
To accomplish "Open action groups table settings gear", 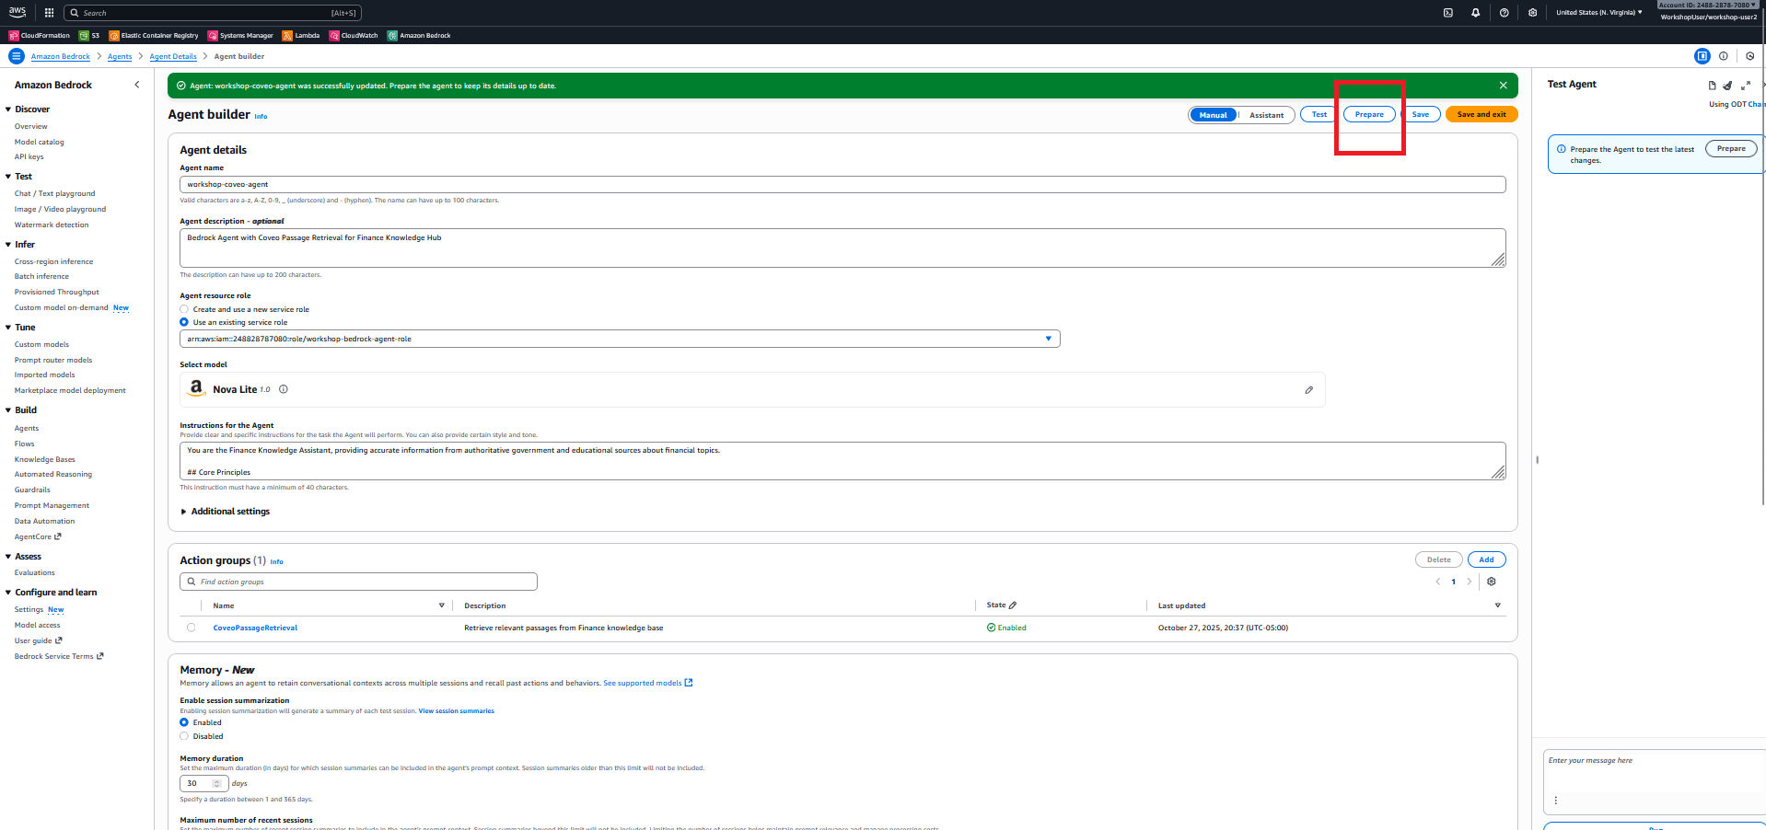I will point(1492,582).
